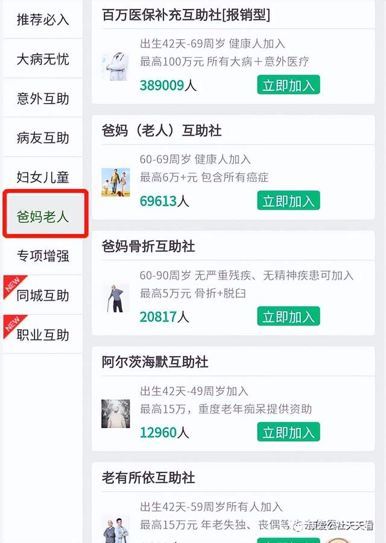The width and height of the screenshot is (386, 543).
Task: Select the highlighted 爸妈老人 tab
Action: tap(43, 216)
